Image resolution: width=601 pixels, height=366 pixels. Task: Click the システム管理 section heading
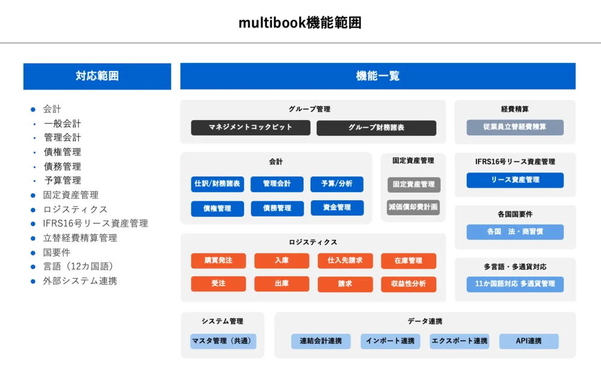pyautogui.click(x=222, y=321)
